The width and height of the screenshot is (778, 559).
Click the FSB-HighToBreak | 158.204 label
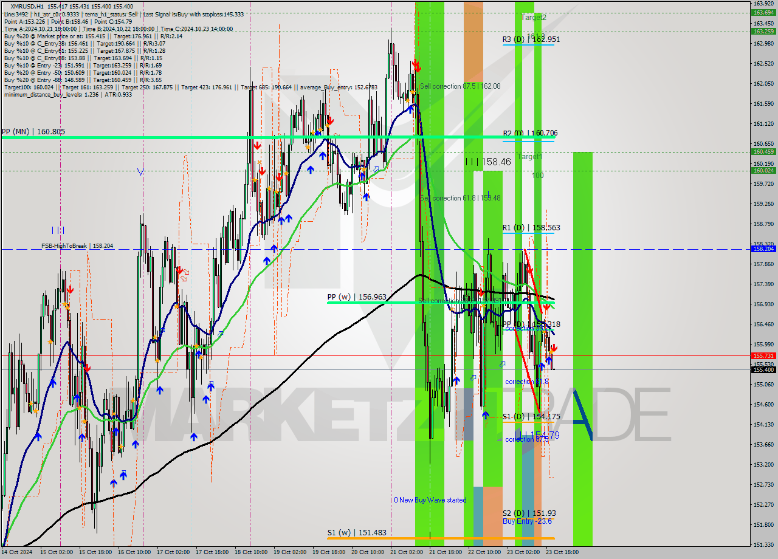(77, 246)
